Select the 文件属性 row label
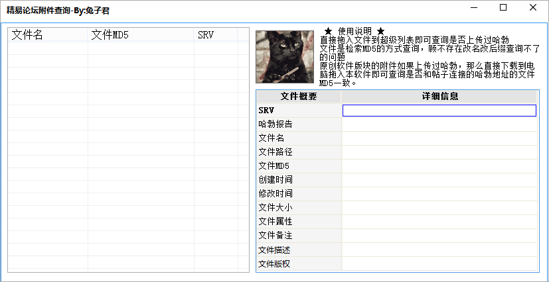 [299, 222]
